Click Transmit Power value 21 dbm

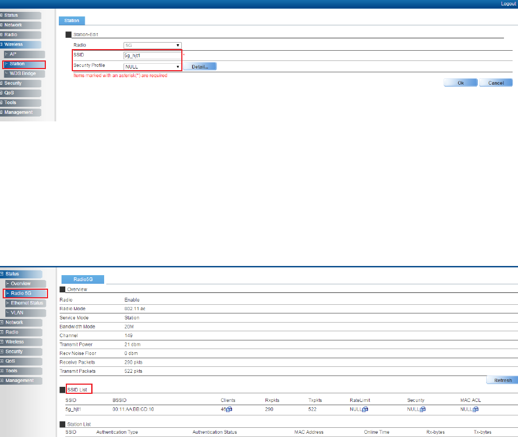click(133, 345)
